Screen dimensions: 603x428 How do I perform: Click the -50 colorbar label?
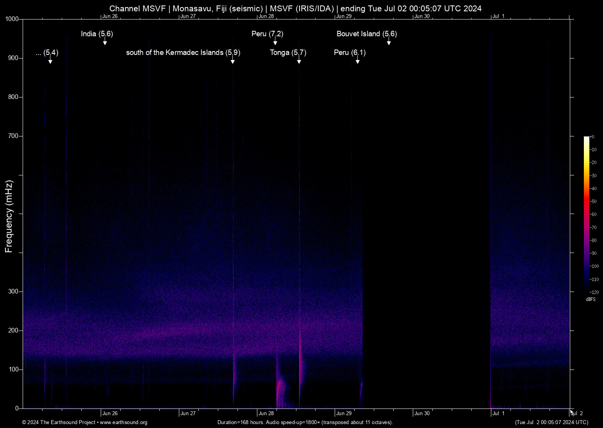point(593,202)
